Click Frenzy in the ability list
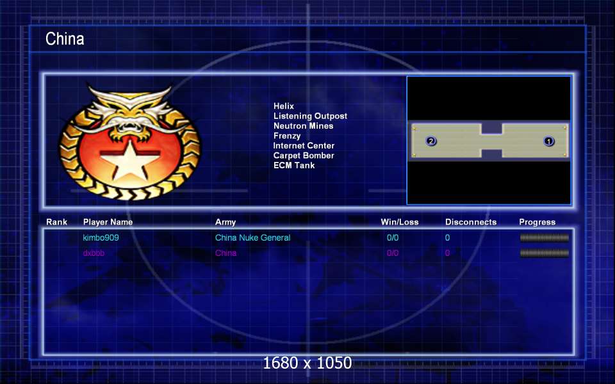This screenshot has width=615, height=384. (x=287, y=136)
